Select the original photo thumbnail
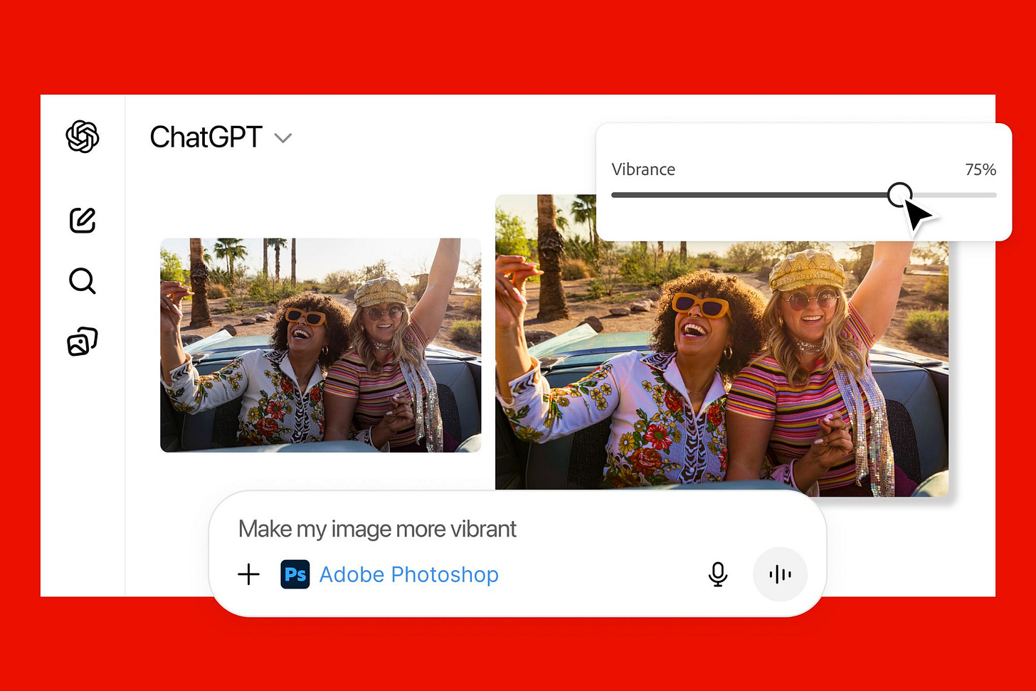The height and width of the screenshot is (691, 1036). (320, 345)
